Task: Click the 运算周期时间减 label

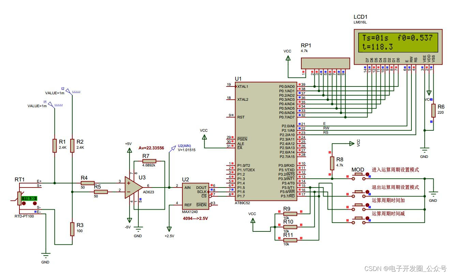Action: click(388, 214)
